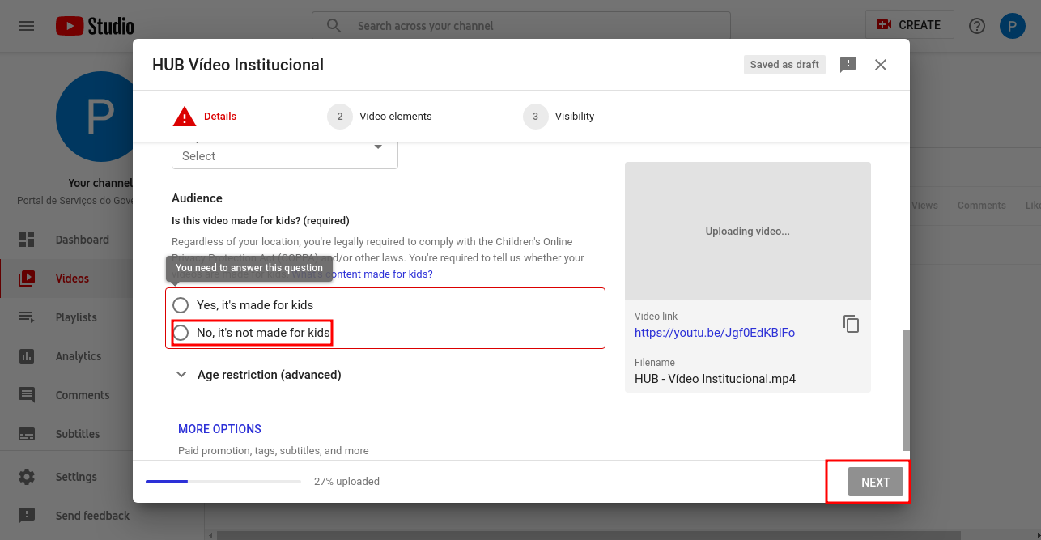This screenshot has width=1041, height=540.
Task: Close the upload dialog
Action: [881, 65]
